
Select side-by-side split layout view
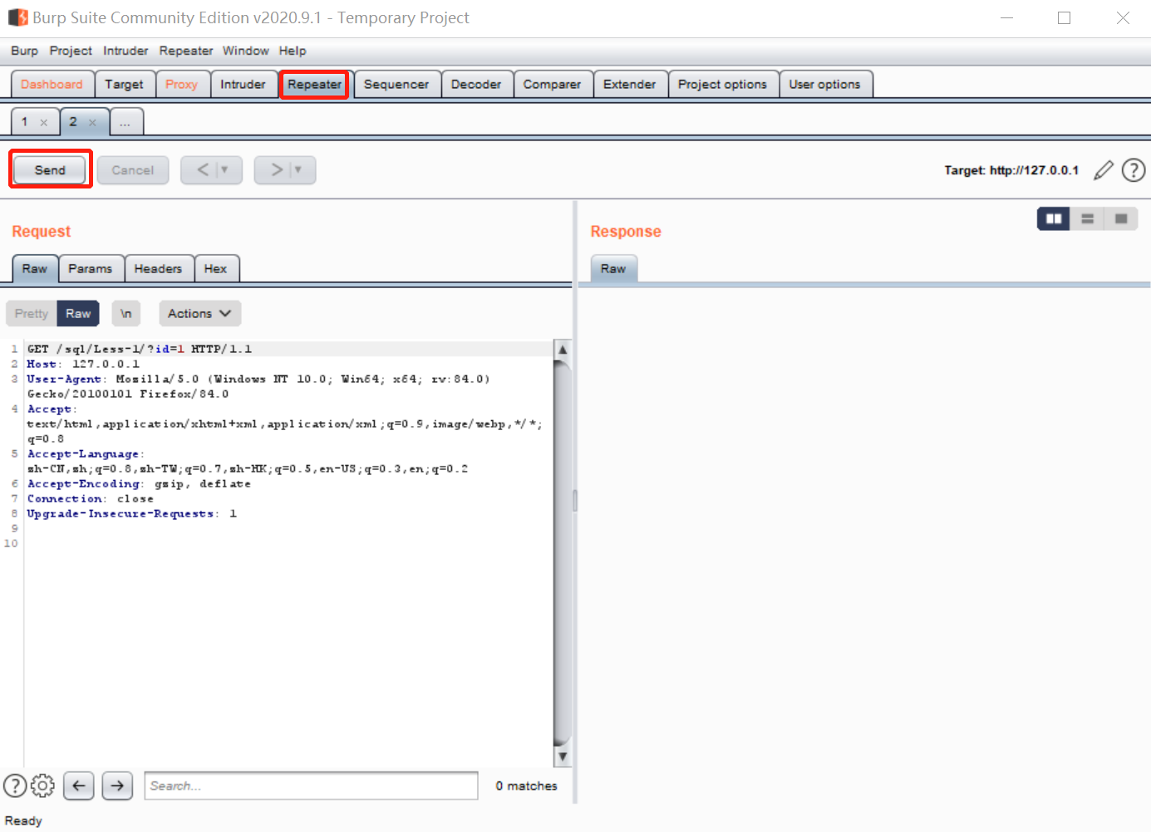(1054, 218)
